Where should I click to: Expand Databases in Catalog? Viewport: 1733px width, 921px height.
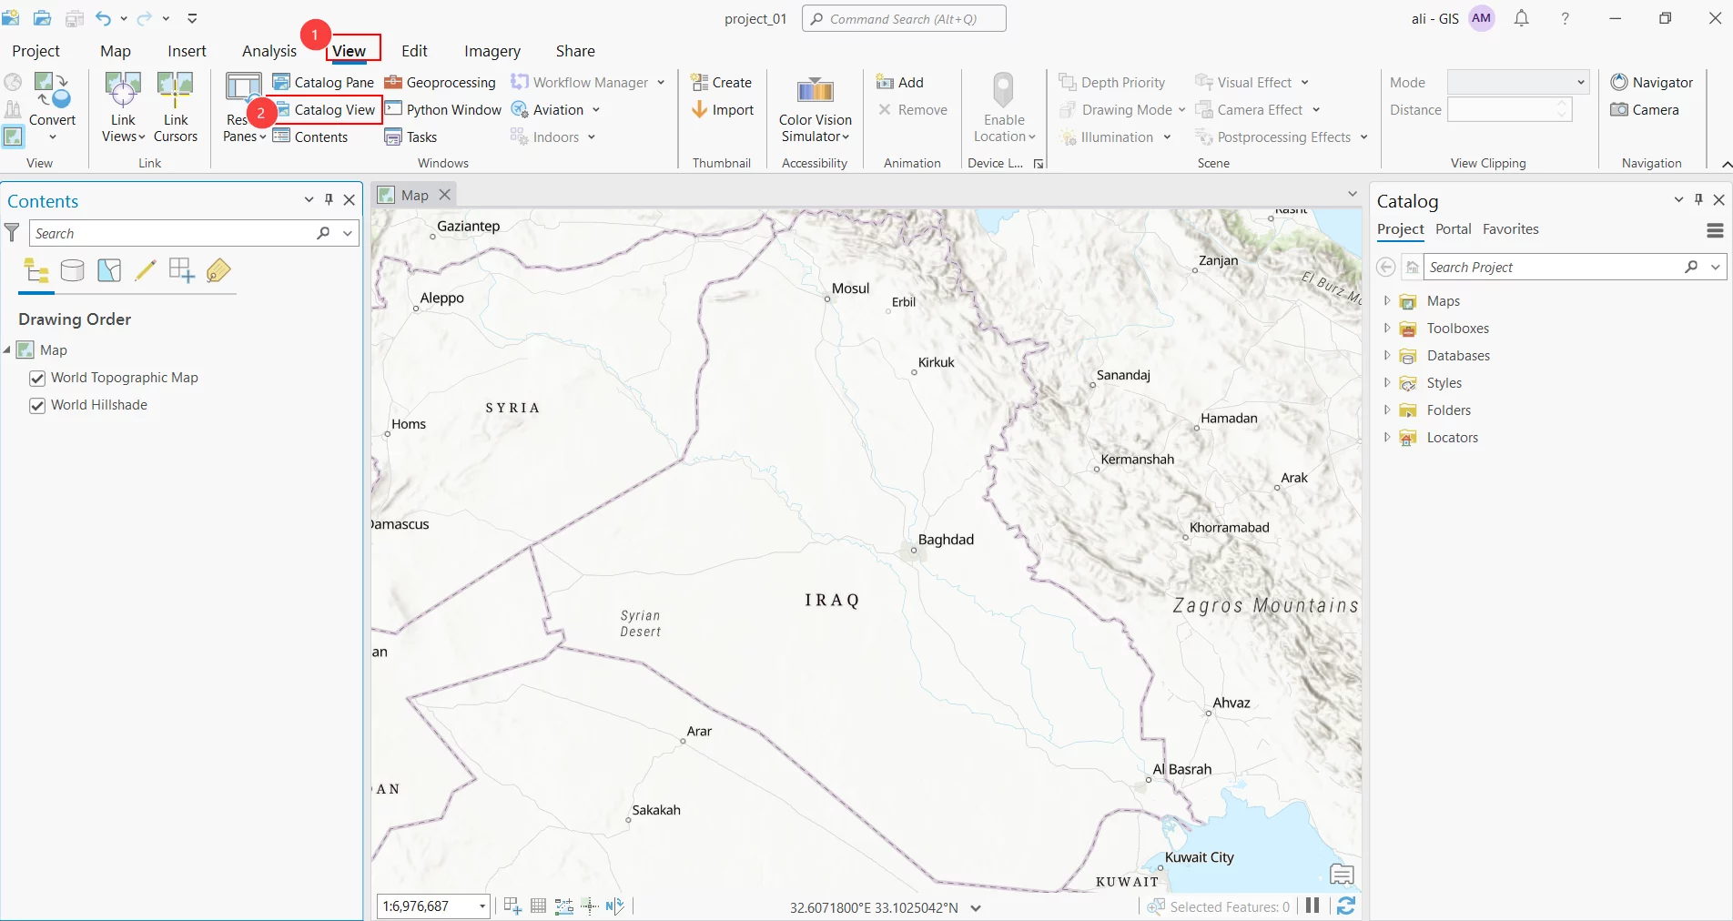(x=1387, y=355)
